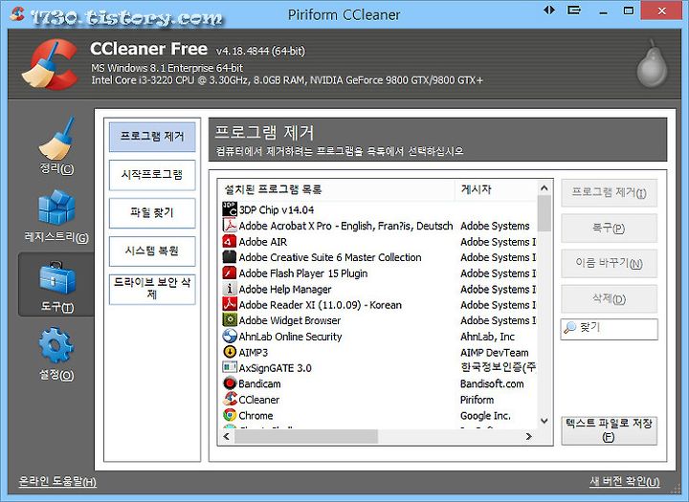Click the 복구(P) repair button
689x502 pixels.
pos(609,229)
